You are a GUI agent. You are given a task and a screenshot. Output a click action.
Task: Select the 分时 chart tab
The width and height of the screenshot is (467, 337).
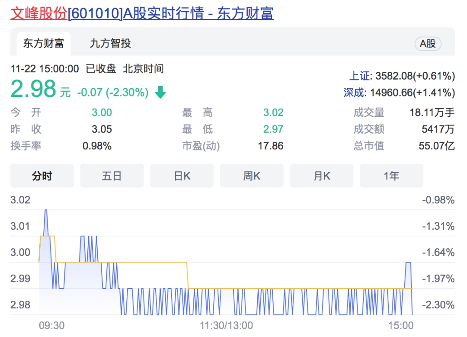coord(42,176)
